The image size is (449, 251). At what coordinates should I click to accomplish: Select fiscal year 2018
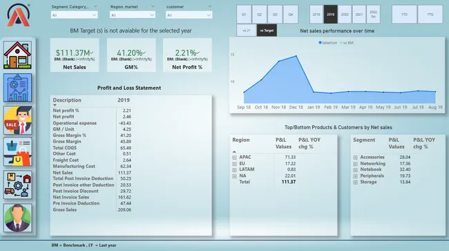point(316,15)
